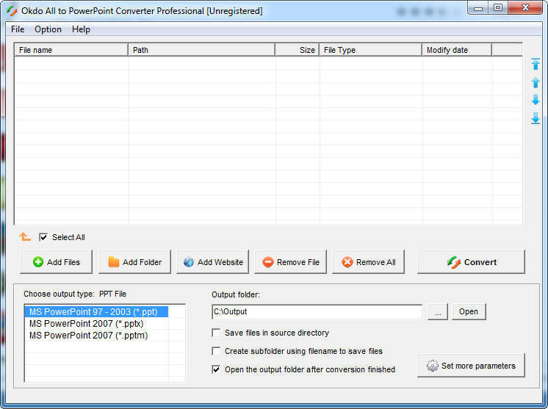This screenshot has height=409, width=548.
Task: Click the Open output folder button
Action: [x=469, y=311]
